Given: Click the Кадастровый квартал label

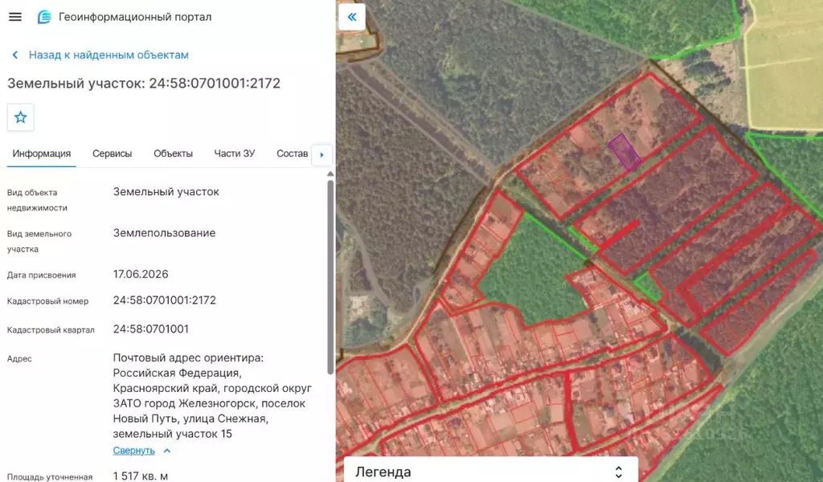Looking at the screenshot, I should [51, 330].
